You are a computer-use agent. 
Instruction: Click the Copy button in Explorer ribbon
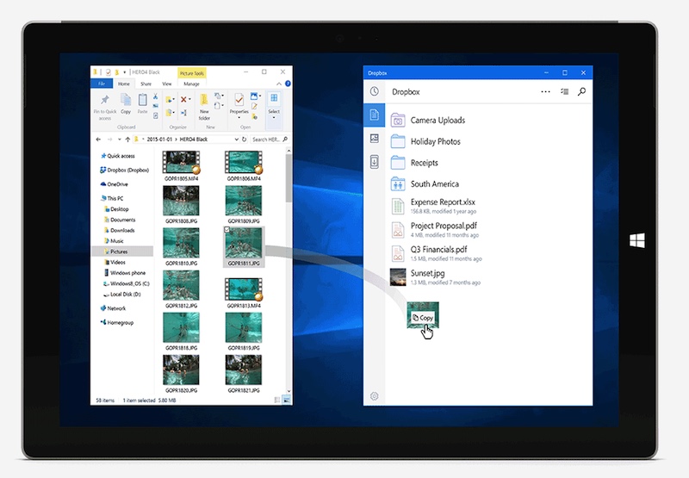(126, 104)
